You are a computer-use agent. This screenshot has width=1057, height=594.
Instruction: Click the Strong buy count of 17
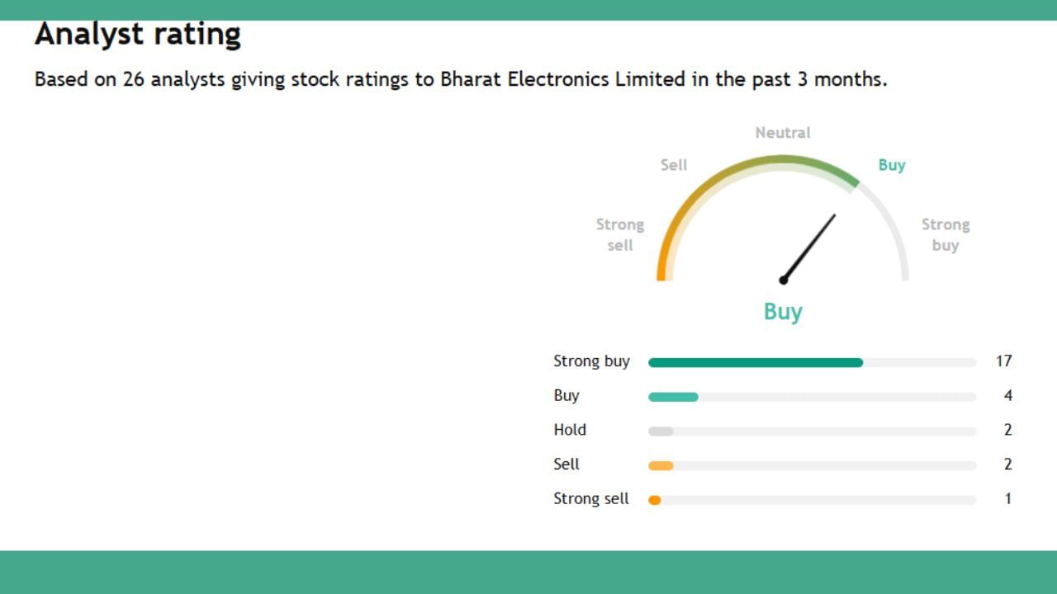1003,361
